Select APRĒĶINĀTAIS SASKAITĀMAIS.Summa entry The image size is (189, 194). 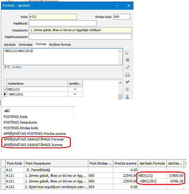coord(33,145)
